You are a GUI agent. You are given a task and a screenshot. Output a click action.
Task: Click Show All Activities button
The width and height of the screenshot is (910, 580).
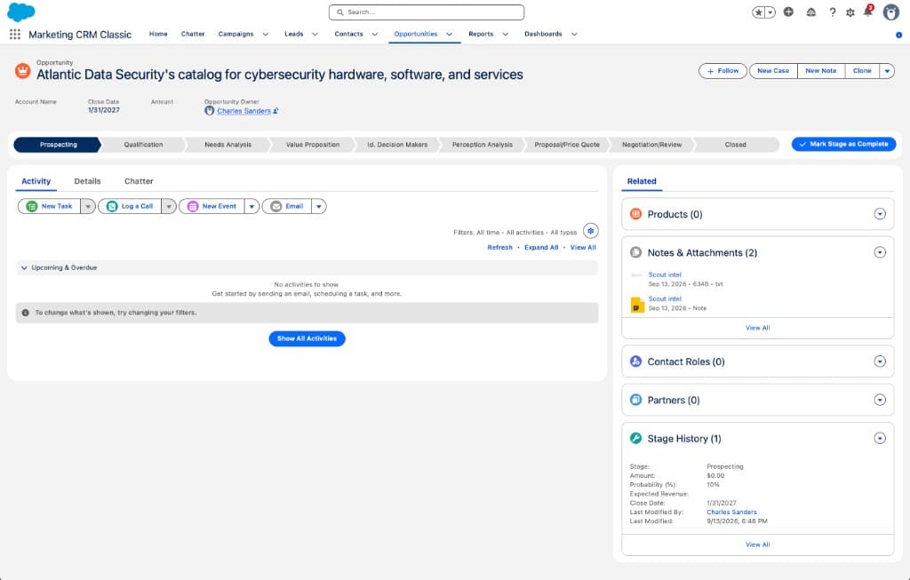(307, 338)
